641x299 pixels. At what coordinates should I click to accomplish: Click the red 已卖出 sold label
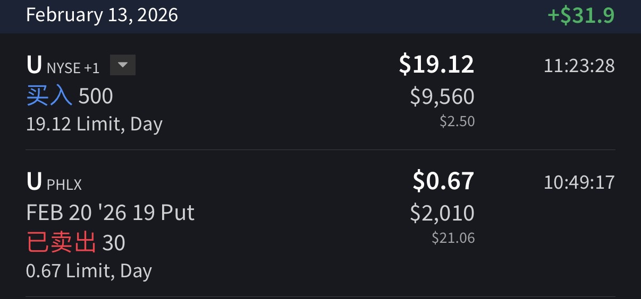(61, 243)
